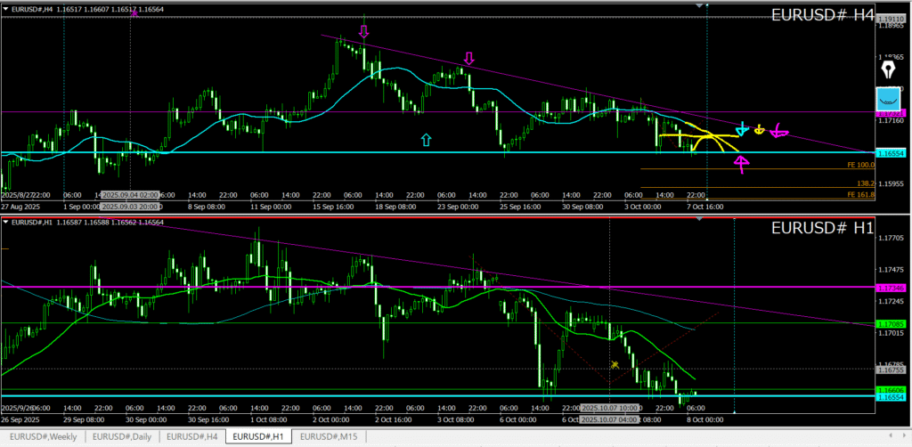
Task: Click the yellow cross marker on H1 chart
Action: [615, 364]
